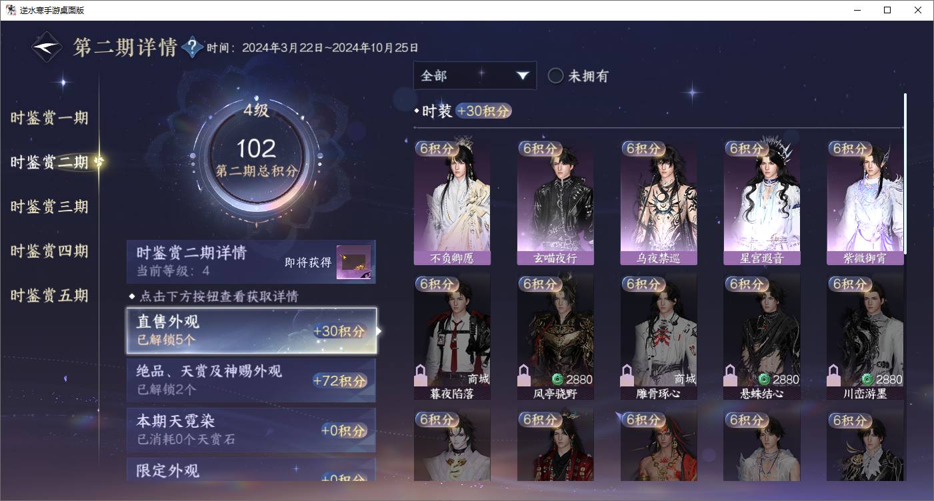Switch to 时鉴赏三期 tab
934x501 pixels.
pyautogui.click(x=49, y=207)
